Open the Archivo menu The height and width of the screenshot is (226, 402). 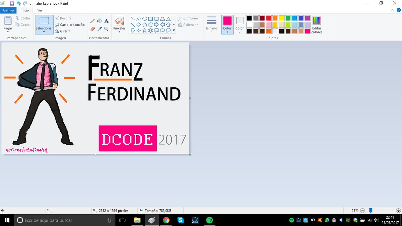[8, 10]
